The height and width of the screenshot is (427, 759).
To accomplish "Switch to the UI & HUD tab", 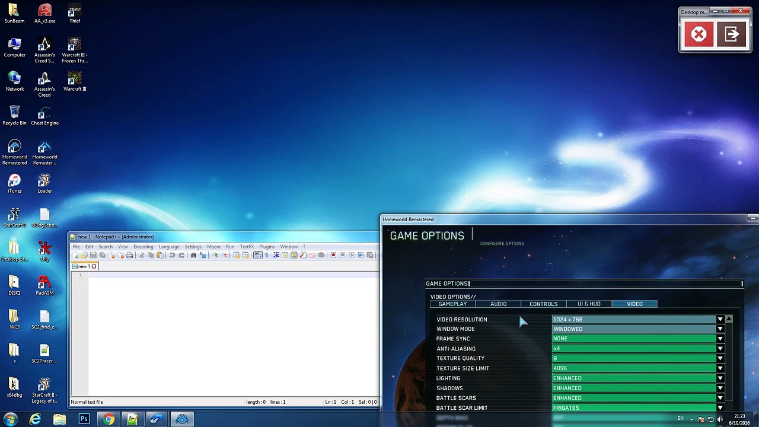I will point(589,304).
